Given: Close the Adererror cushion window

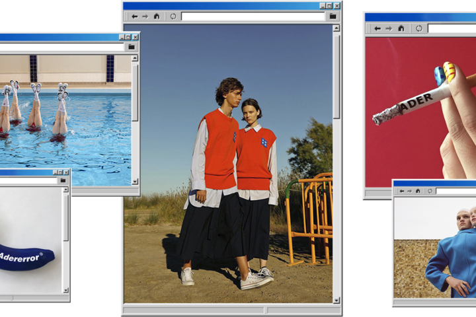Looking at the screenshot, I should 66,172.
